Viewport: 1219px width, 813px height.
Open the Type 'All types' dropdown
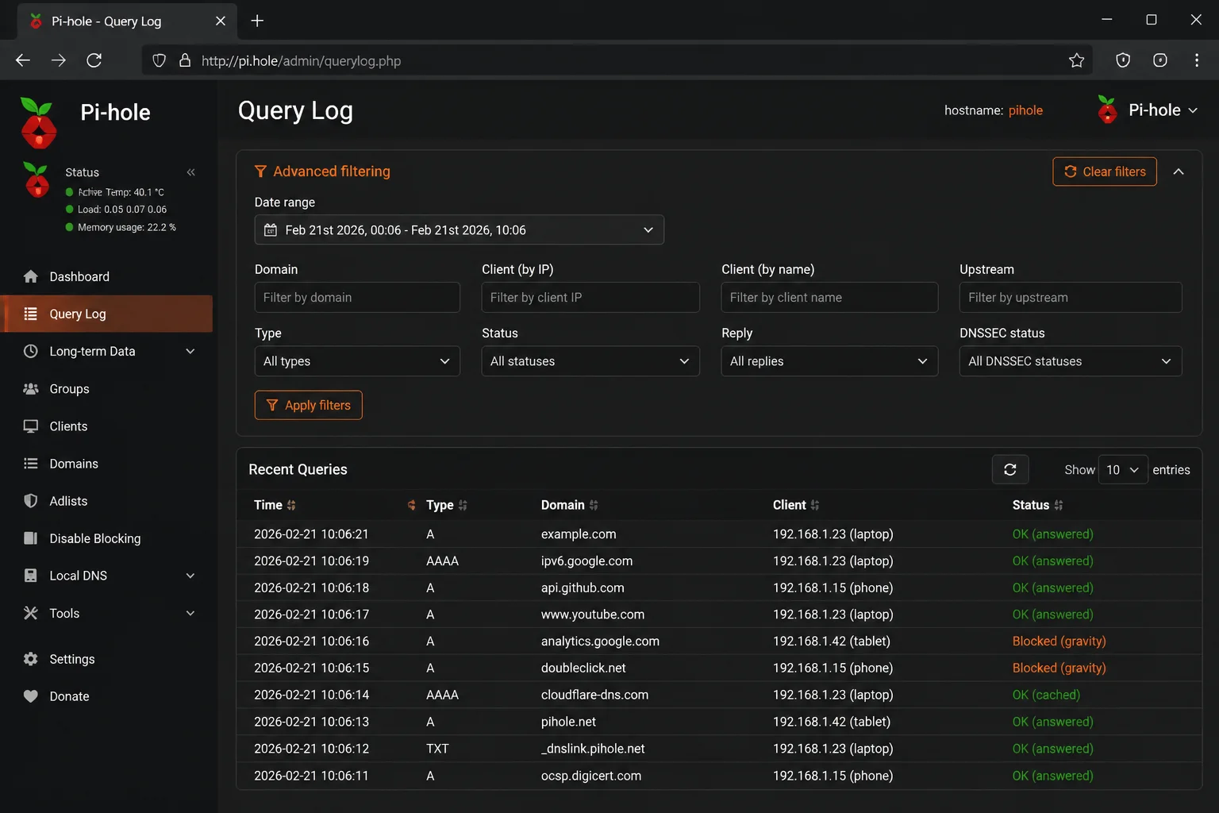coord(357,361)
